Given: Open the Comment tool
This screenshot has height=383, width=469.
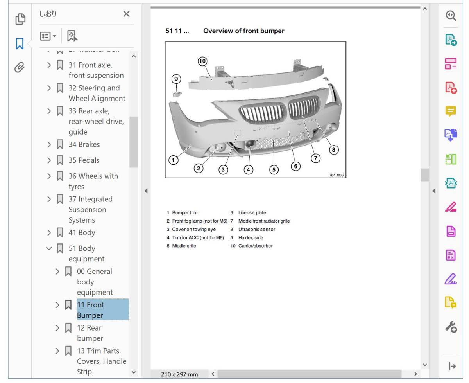Looking at the screenshot, I should point(451,111).
